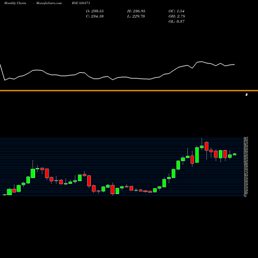This screenshot has width=258, height=258.
Task: Select the 'OL: 0.37' value
Action: [x=176, y=22]
